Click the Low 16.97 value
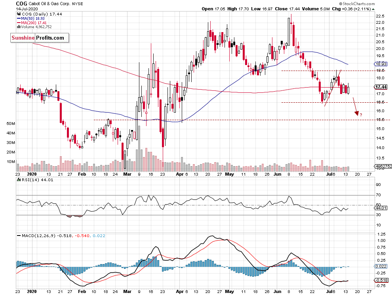This screenshot has height=295, width=392. pyautogui.click(x=262, y=9)
